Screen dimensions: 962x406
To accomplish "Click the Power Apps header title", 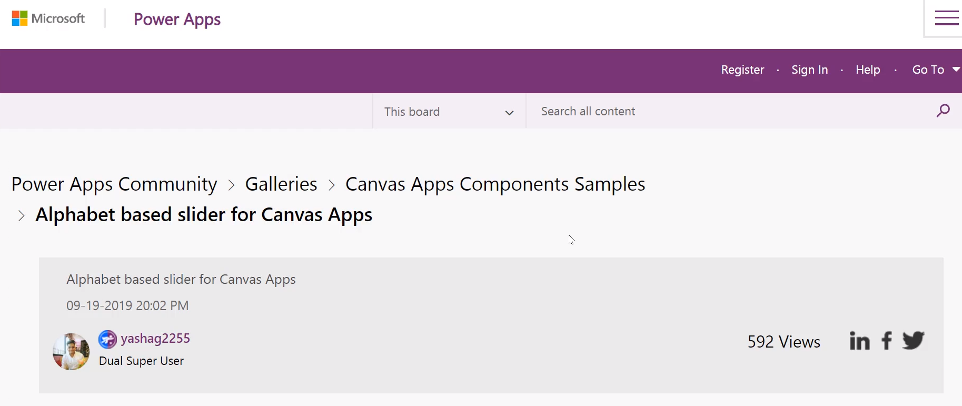I will click(x=177, y=19).
